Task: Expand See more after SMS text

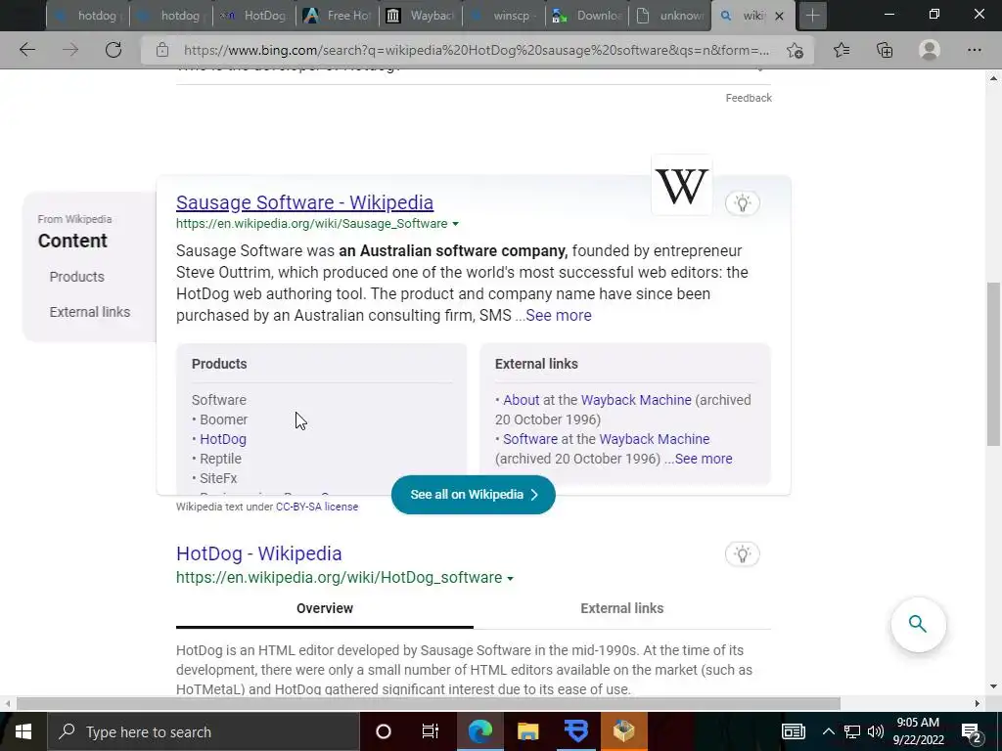Action: 559,316
